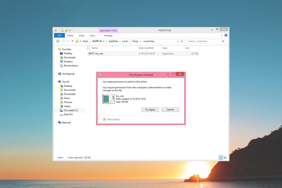Open the address bar history dropdown

click(178, 41)
